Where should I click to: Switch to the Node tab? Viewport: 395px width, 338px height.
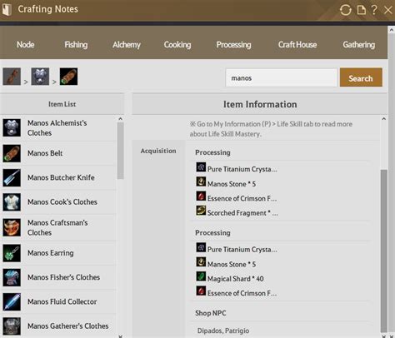[25, 45]
